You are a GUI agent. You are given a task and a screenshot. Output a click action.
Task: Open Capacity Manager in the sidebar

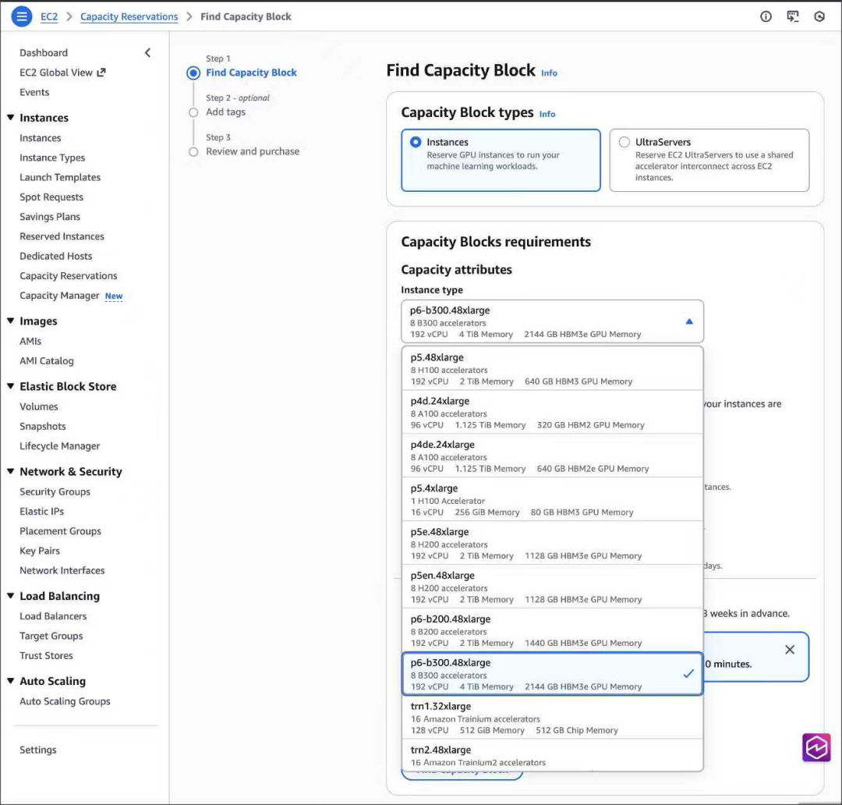[59, 296]
